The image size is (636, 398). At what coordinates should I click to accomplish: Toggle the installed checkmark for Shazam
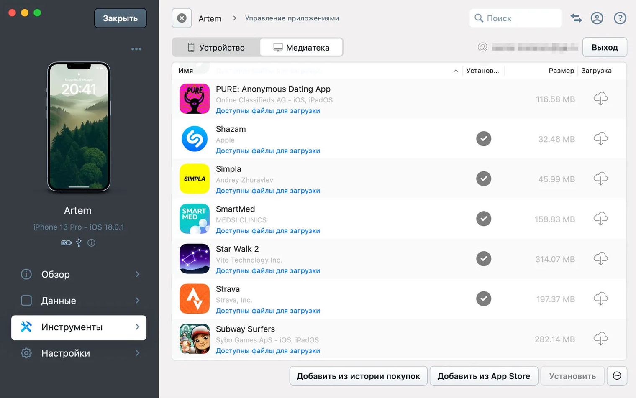tap(484, 139)
